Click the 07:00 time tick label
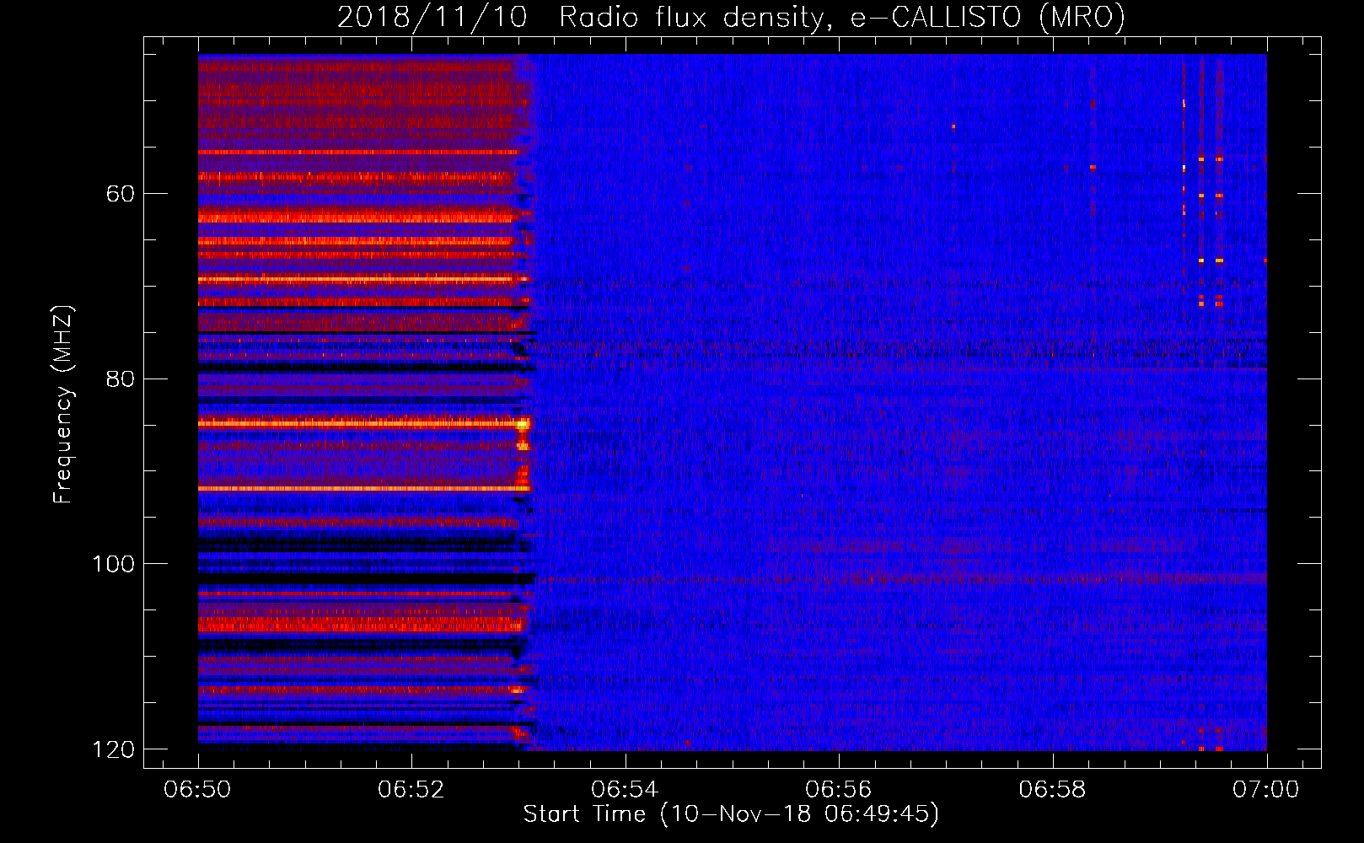 pos(1266,790)
